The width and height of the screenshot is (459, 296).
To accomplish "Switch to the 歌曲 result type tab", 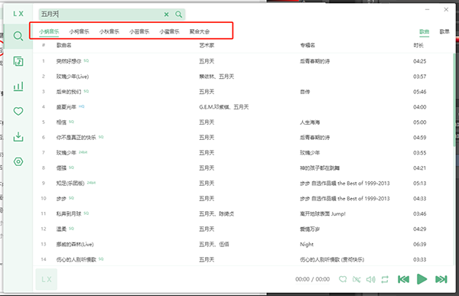I will (x=424, y=31).
